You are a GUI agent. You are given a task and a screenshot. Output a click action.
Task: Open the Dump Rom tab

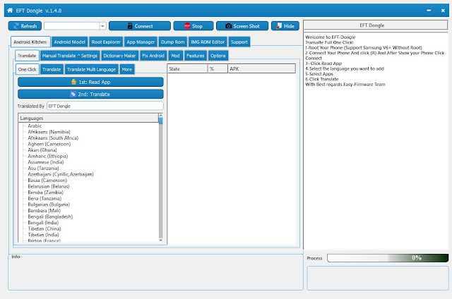tap(172, 42)
